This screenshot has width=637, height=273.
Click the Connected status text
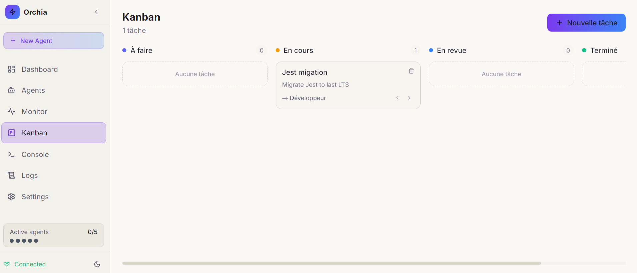tap(30, 264)
